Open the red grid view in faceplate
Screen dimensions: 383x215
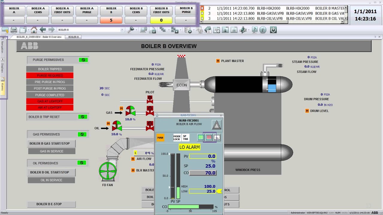[x=209, y=137]
